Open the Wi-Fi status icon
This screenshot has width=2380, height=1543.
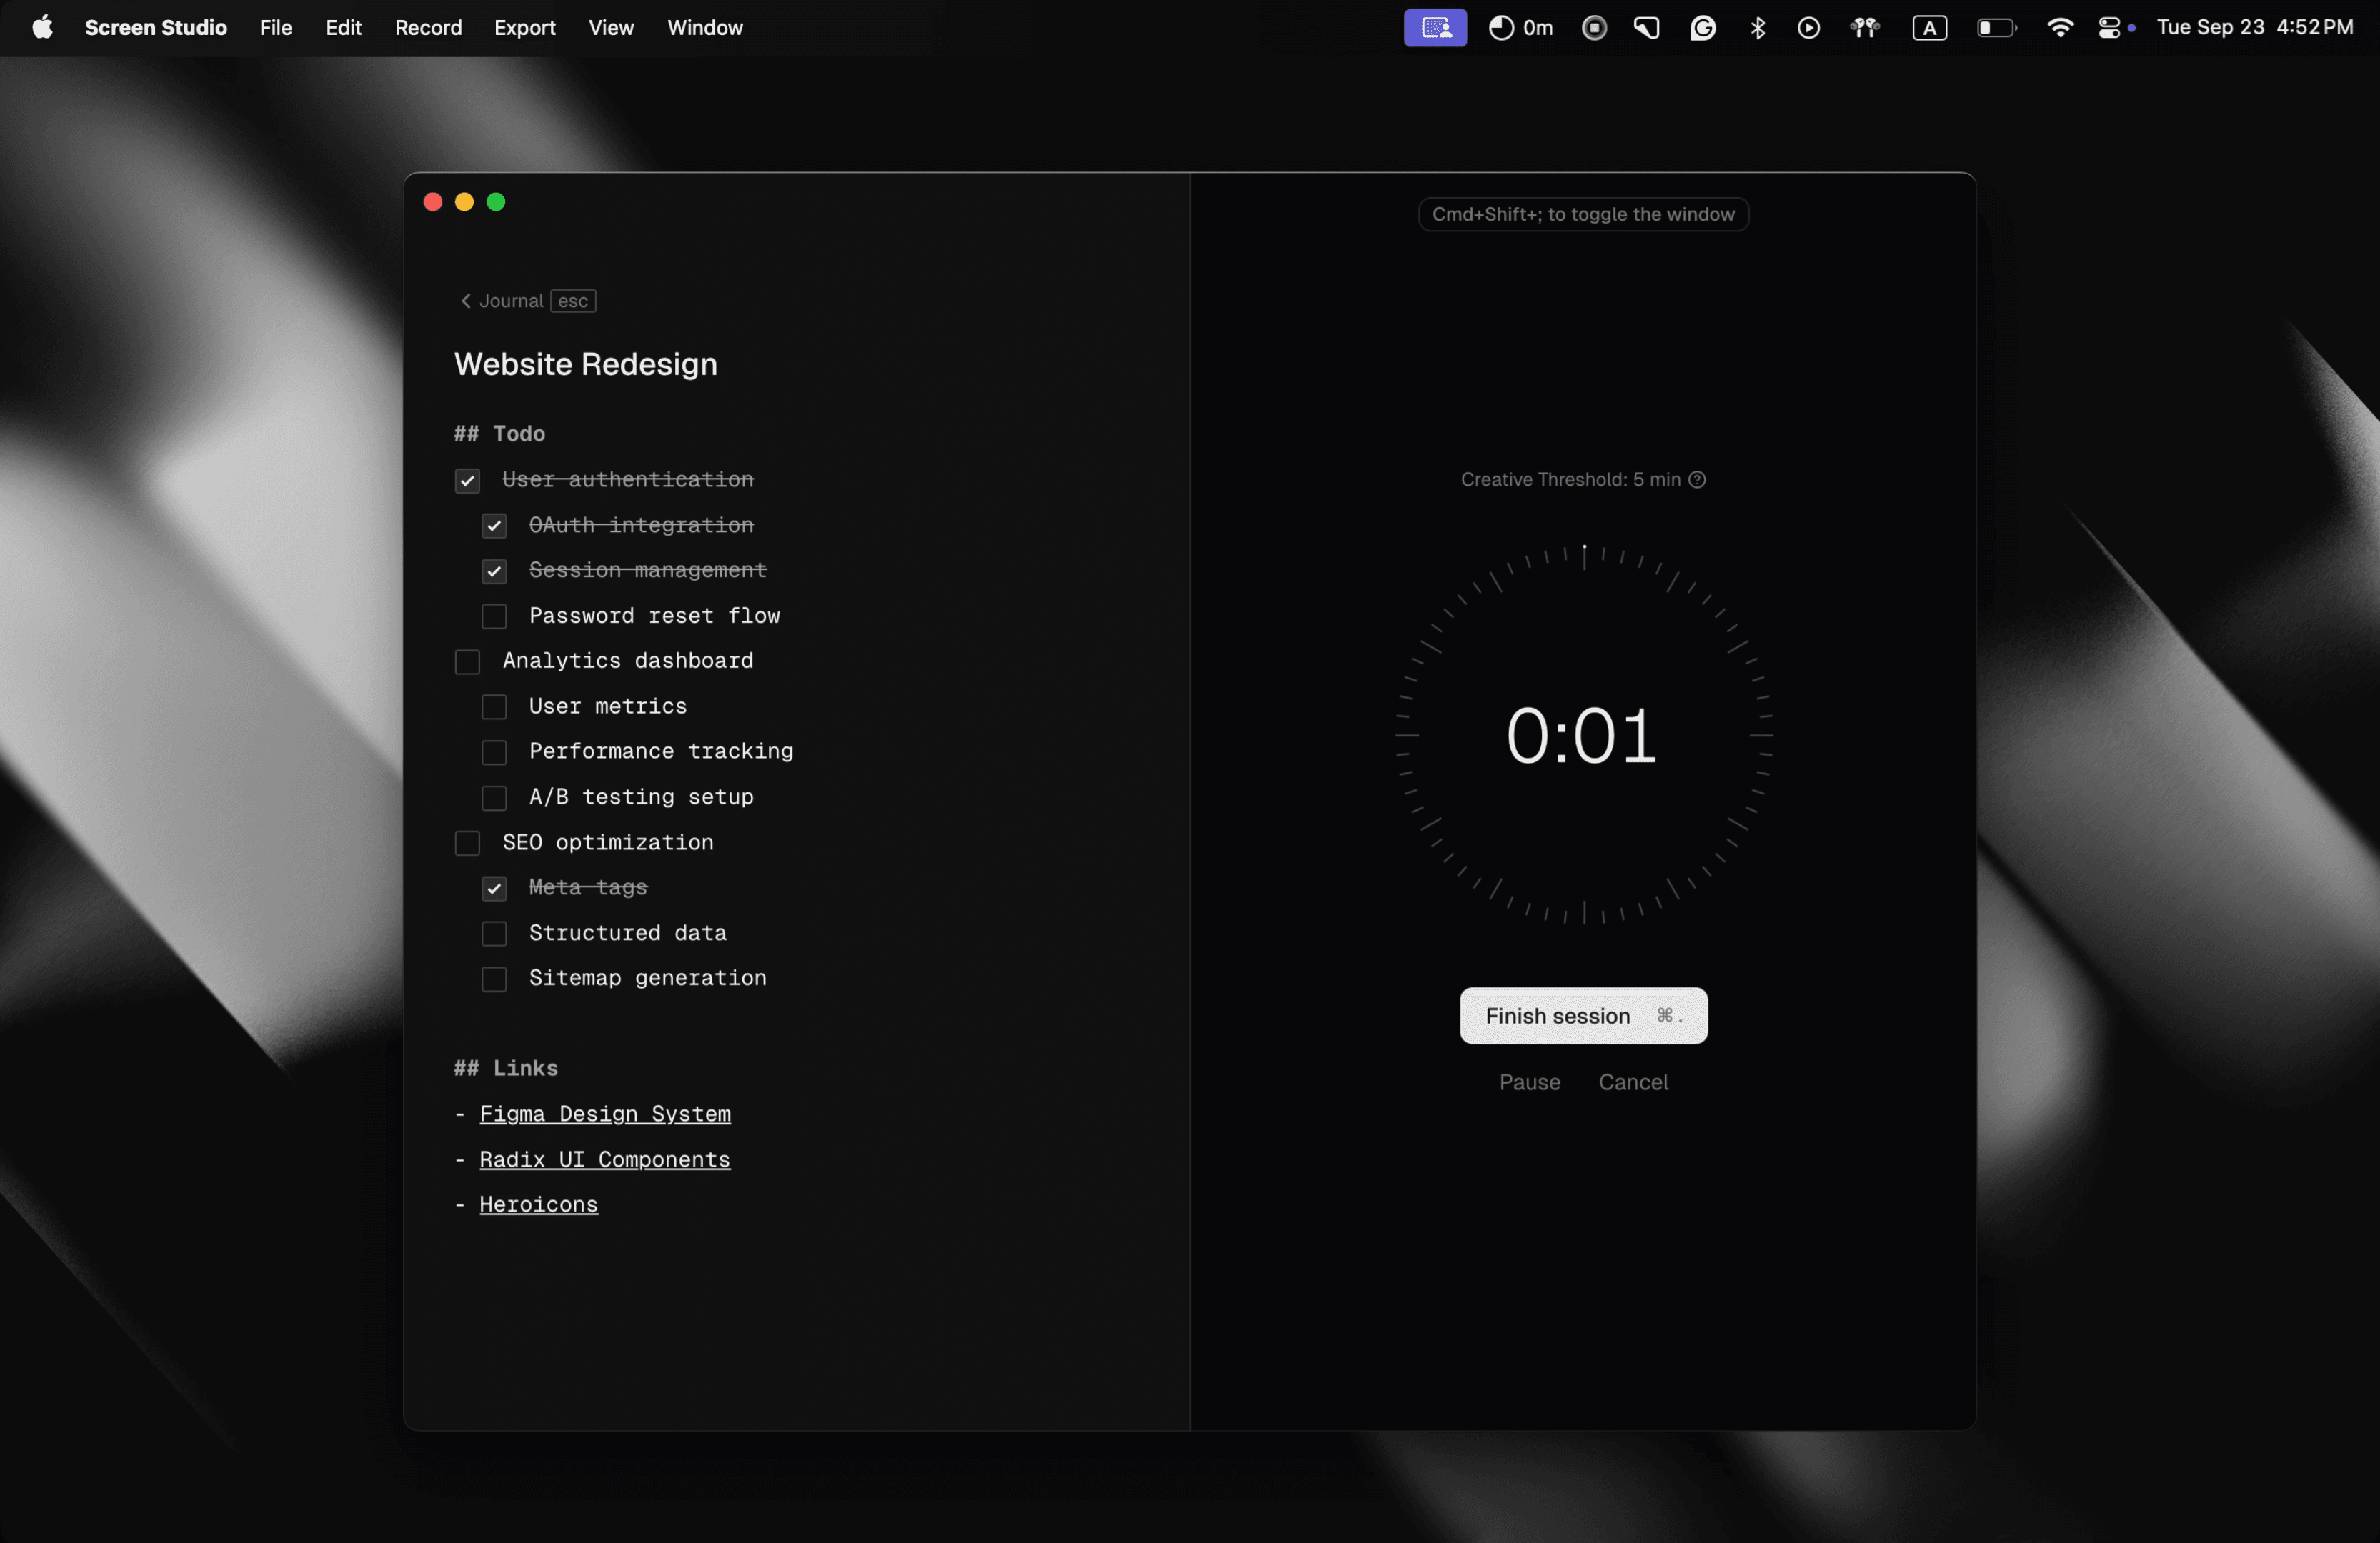pyautogui.click(x=2059, y=28)
